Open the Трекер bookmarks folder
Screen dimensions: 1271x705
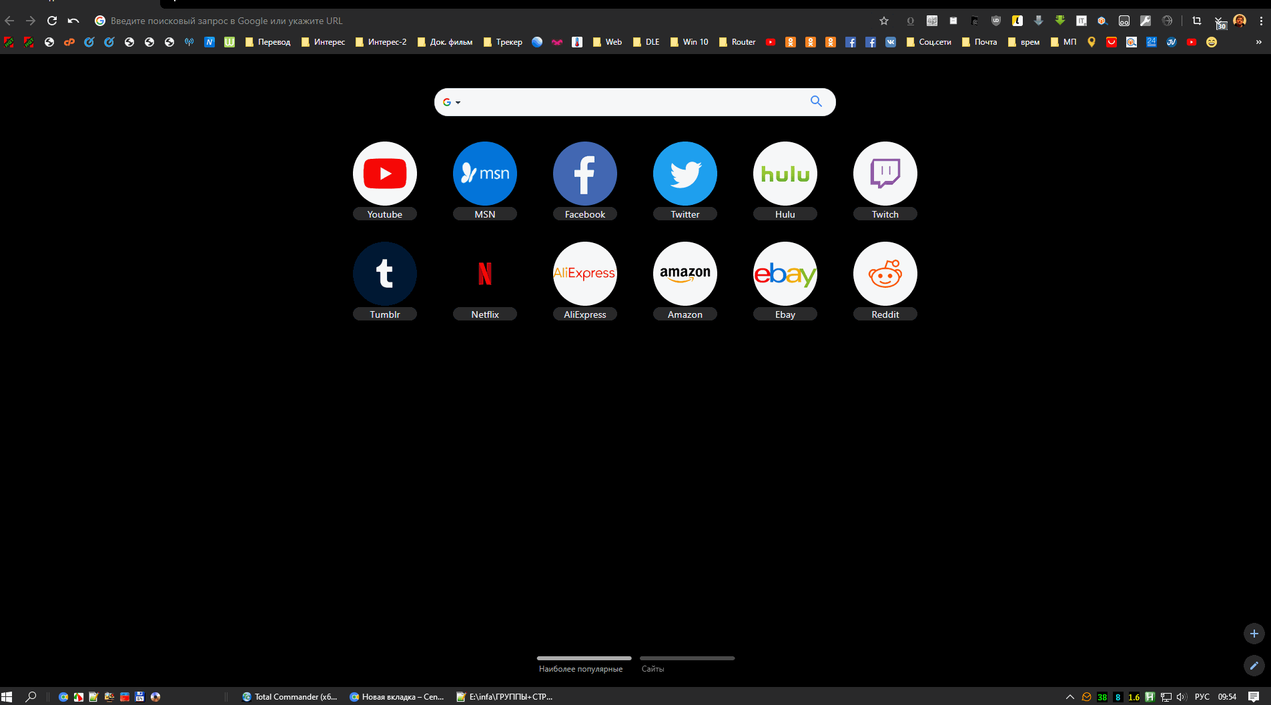502,42
